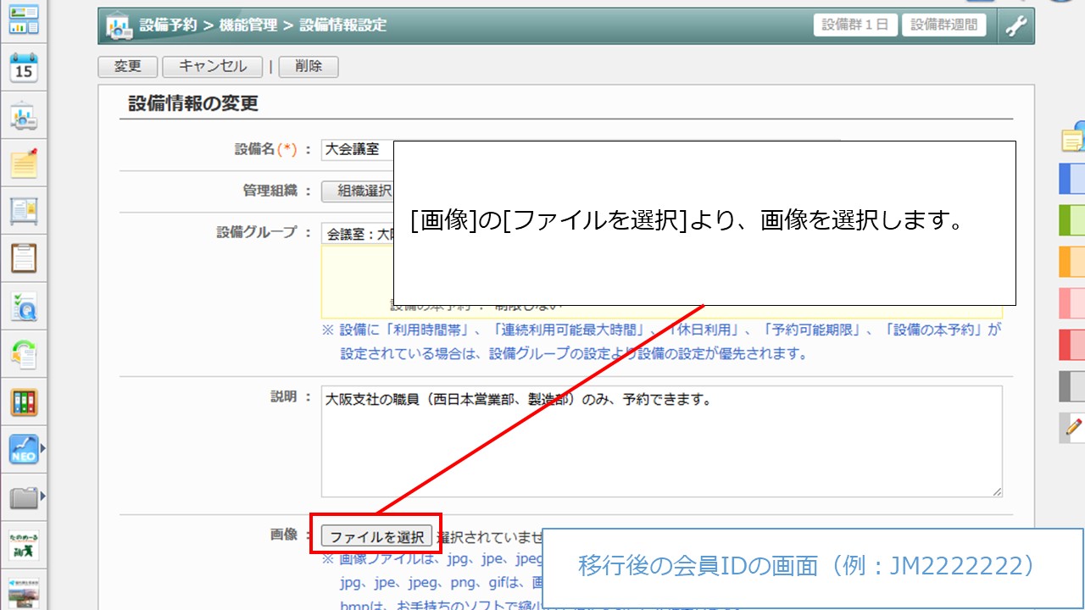Open the clipboard icon in sidebar
Image resolution: width=1085 pixels, height=610 pixels.
point(24,258)
